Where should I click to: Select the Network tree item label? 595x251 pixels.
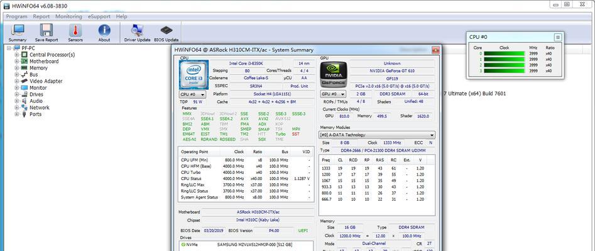pos(40,107)
